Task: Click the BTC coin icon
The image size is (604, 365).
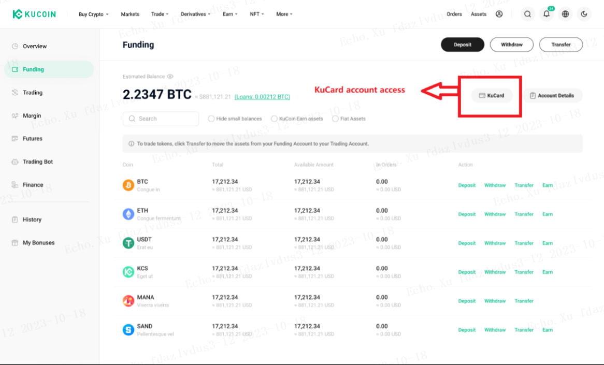Action: 128,185
